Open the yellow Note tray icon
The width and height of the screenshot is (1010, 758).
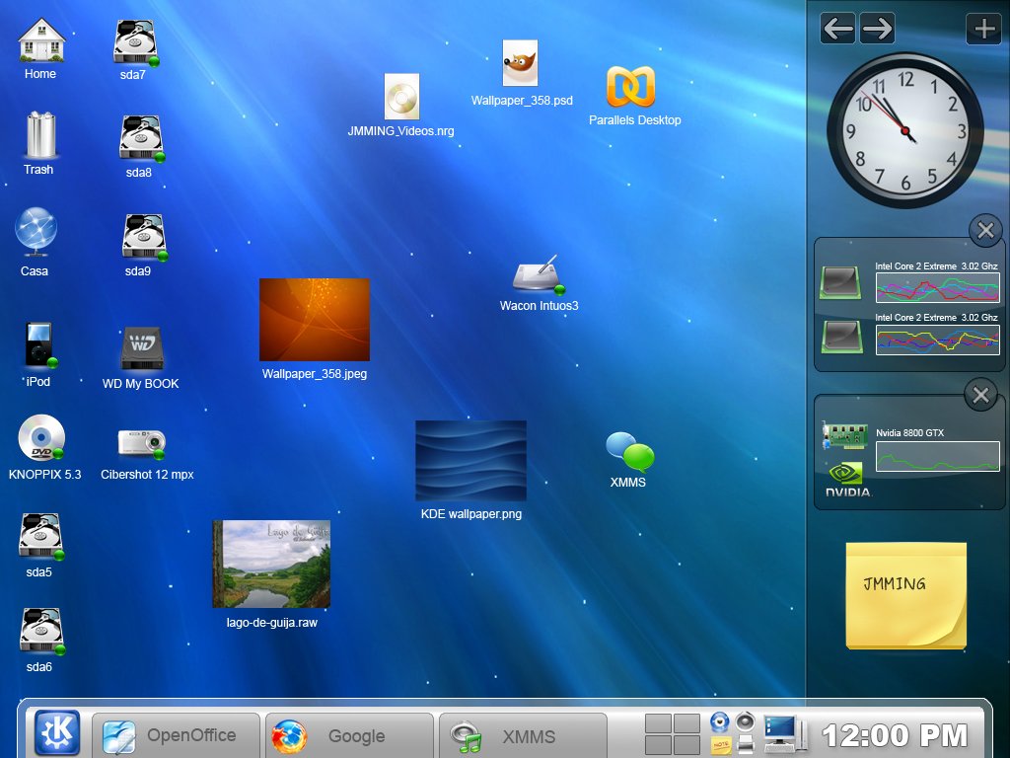click(721, 745)
